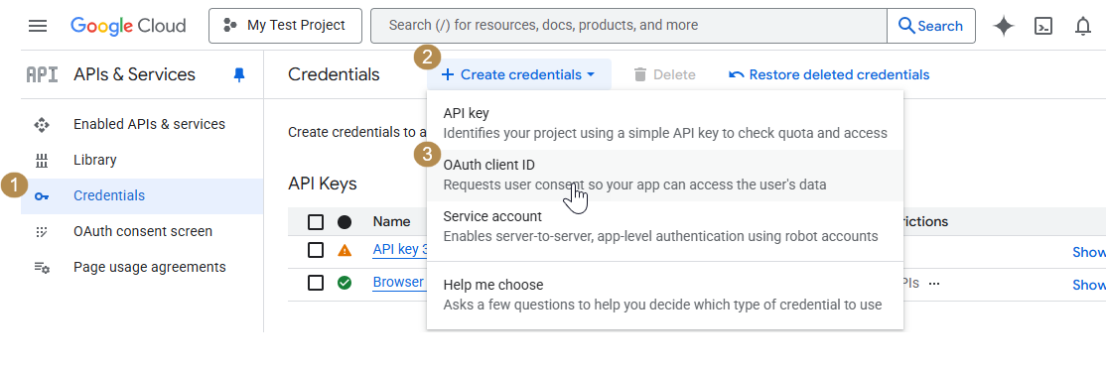
Task: Open the API key 3 link
Action: pyautogui.click(x=400, y=250)
